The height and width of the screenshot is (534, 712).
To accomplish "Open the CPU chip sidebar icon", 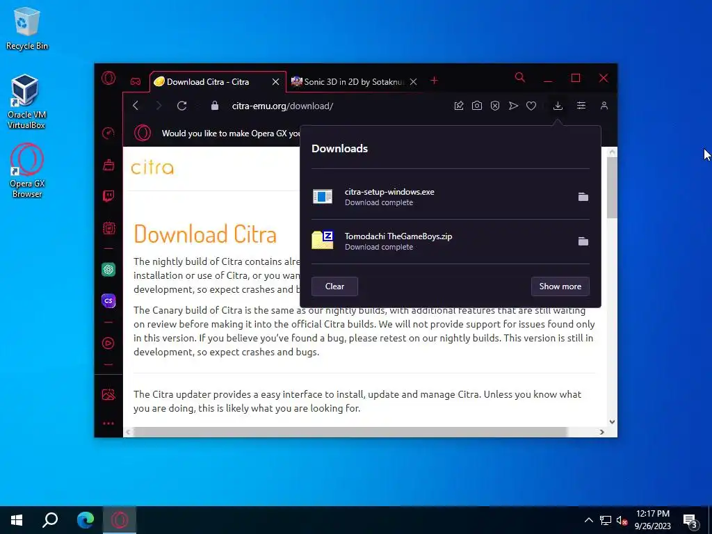I will point(108,228).
